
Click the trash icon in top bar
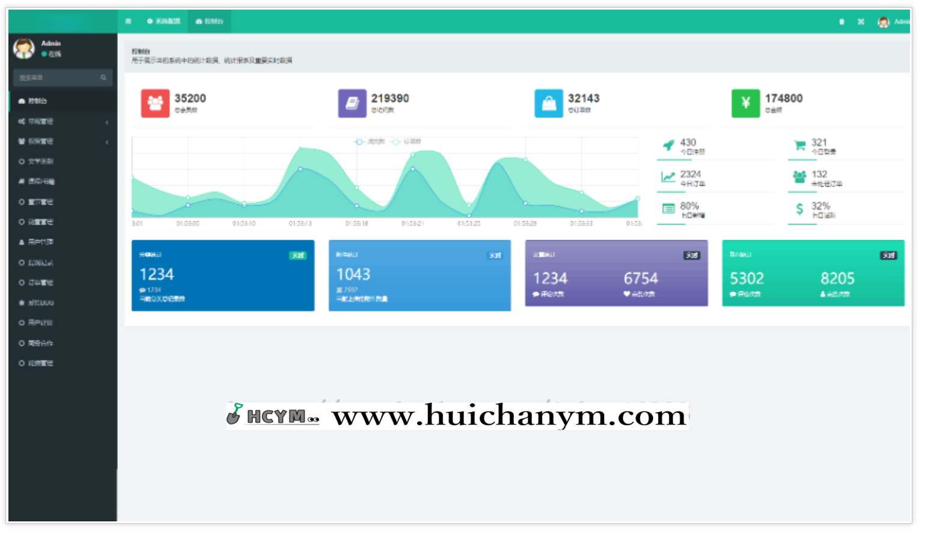(x=841, y=22)
